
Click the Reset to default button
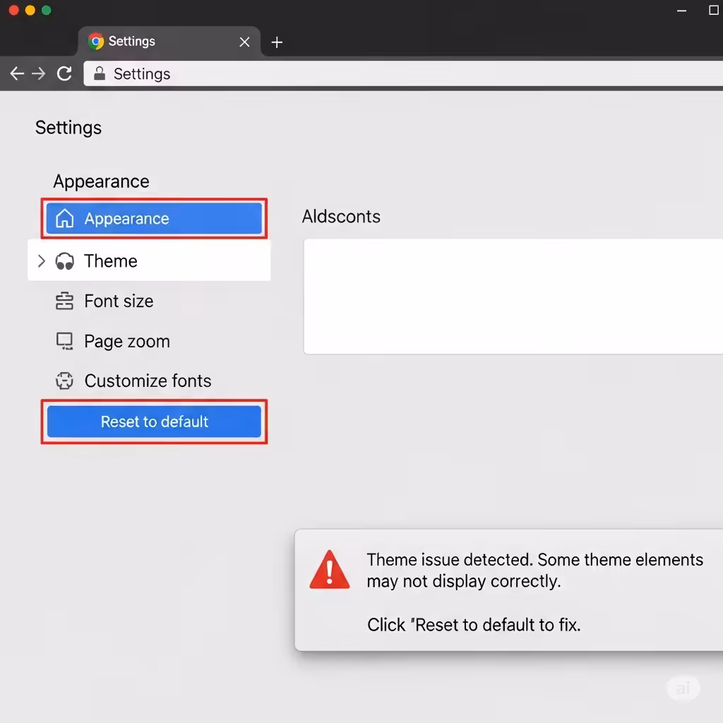coord(154,422)
